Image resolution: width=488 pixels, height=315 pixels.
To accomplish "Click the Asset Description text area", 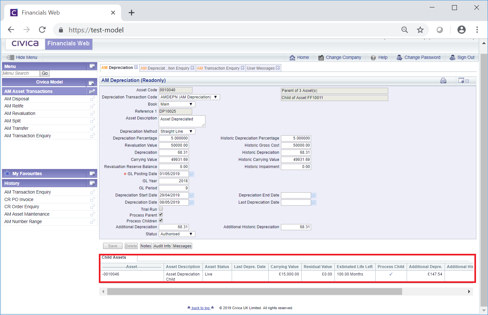I will click(182, 121).
